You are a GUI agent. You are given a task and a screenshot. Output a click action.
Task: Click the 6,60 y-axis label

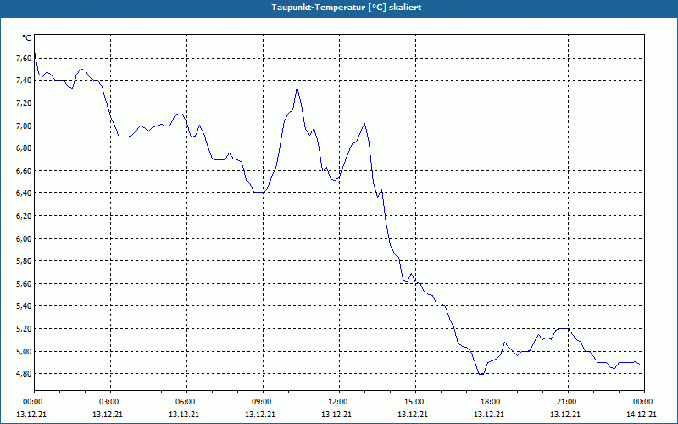point(24,171)
